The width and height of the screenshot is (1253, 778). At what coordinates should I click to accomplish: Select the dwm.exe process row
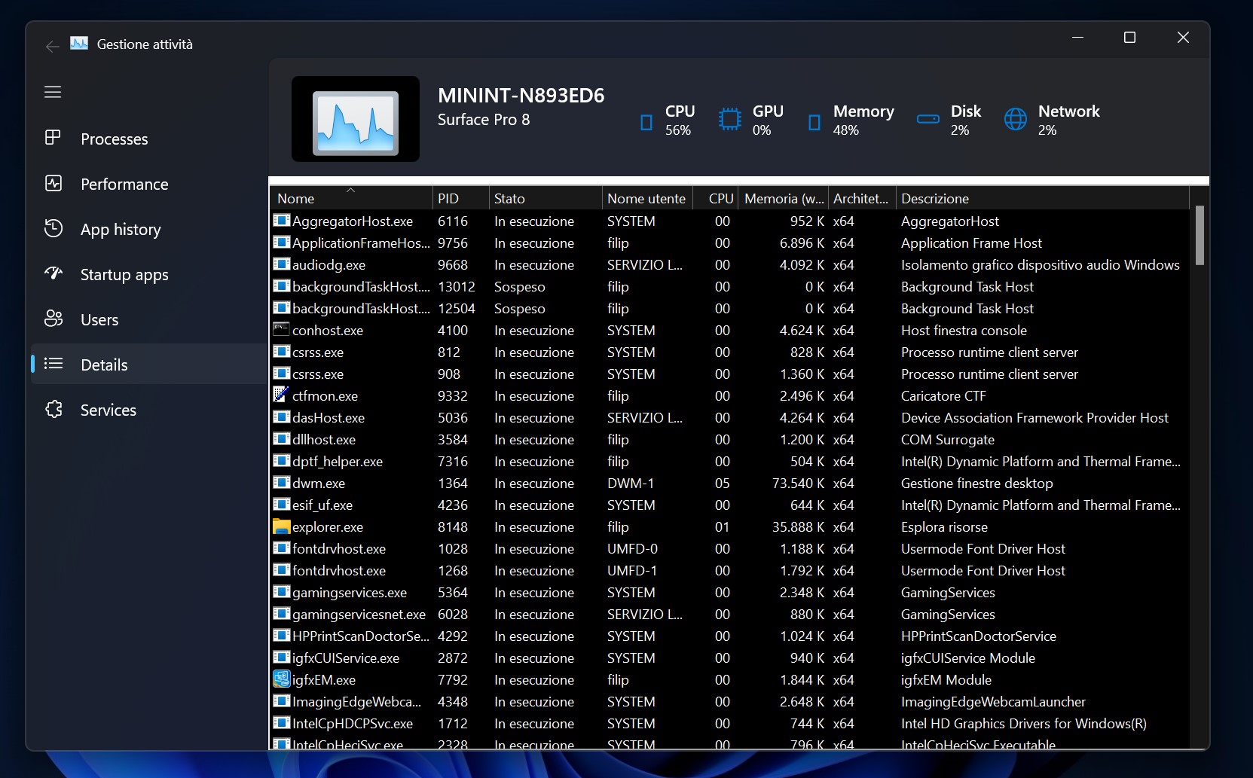coord(319,484)
